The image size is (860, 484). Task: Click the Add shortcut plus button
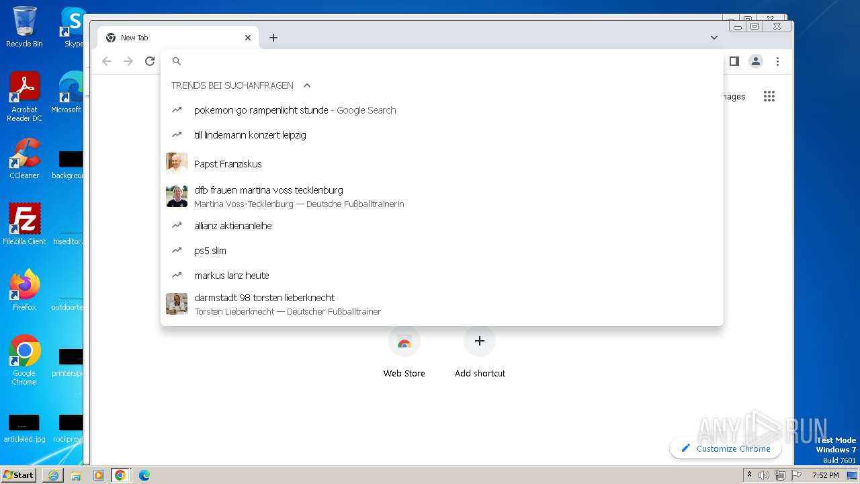(x=480, y=341)
